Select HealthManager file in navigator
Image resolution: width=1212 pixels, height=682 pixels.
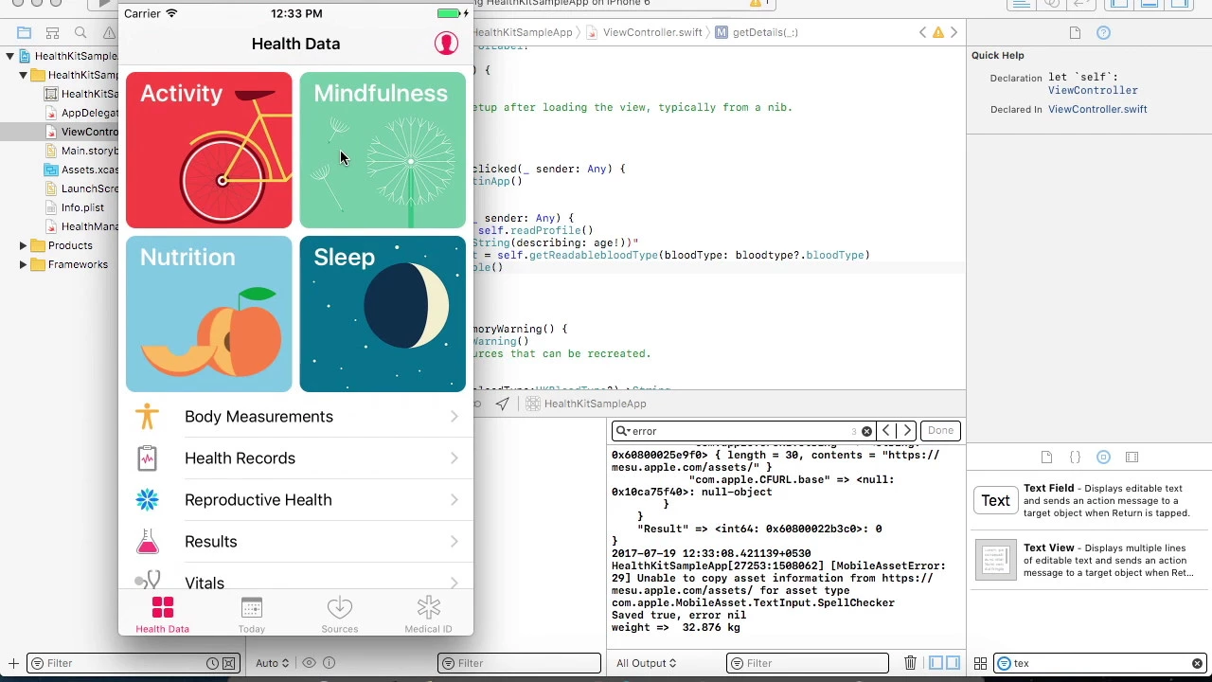coord(81,226)
